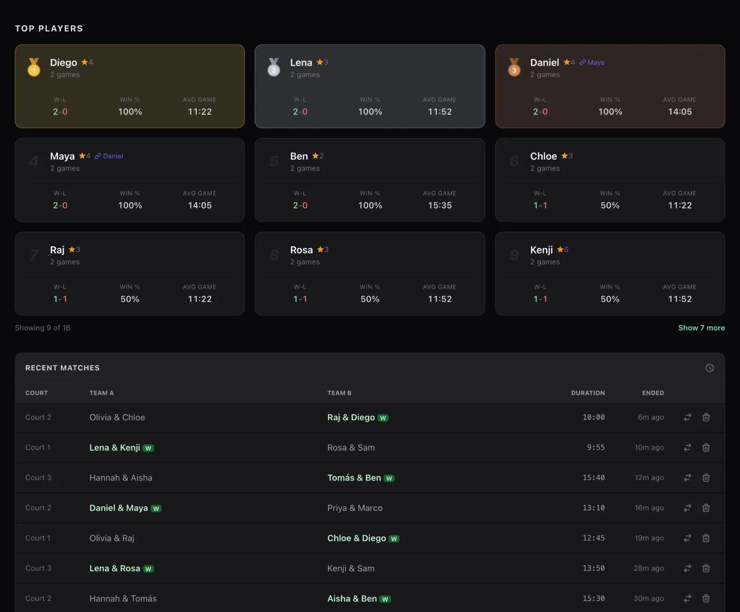Open Daniel partner link on Maya's card
Viewport: 740px width, 612px height.
(x=109, y=156)
